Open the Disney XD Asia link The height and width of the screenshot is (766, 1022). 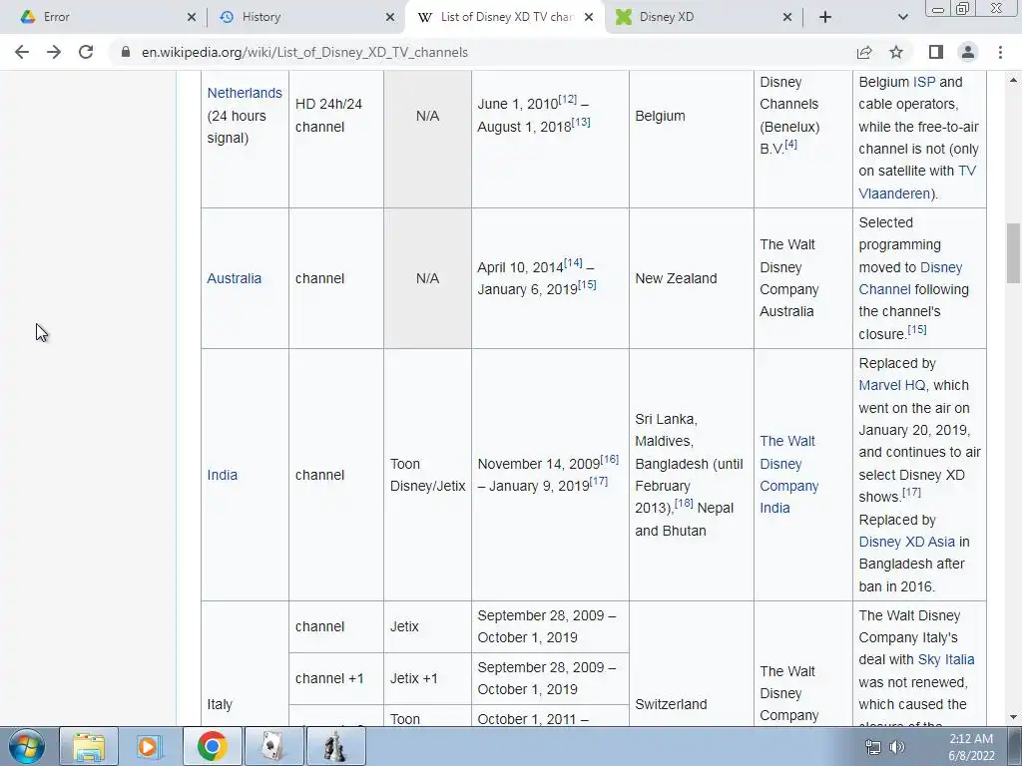[906, 542]
